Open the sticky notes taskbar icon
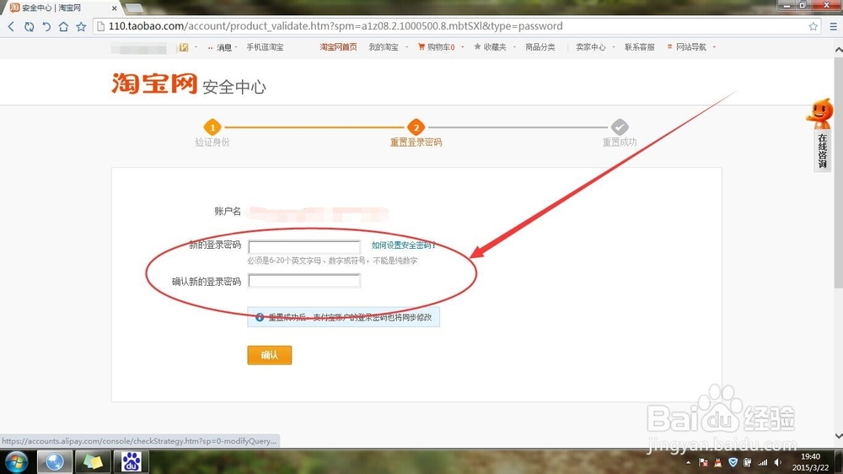Image resolution: width=843 pixels, height=474 pixels. [x=93, y=461]
